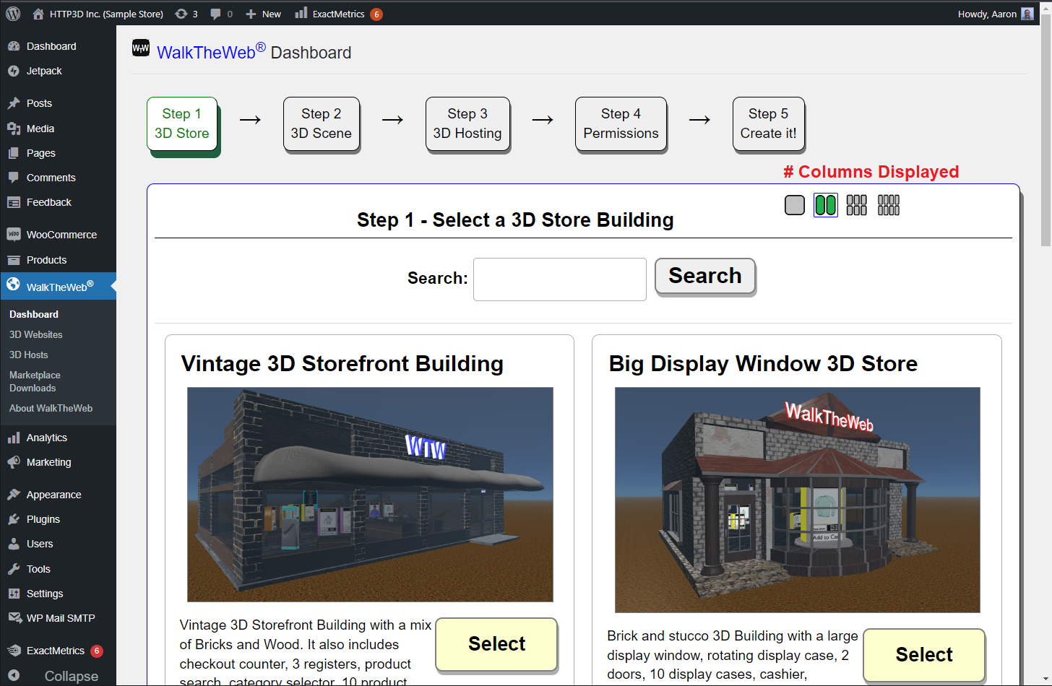Switch to two columns display

tap(826, 205)
